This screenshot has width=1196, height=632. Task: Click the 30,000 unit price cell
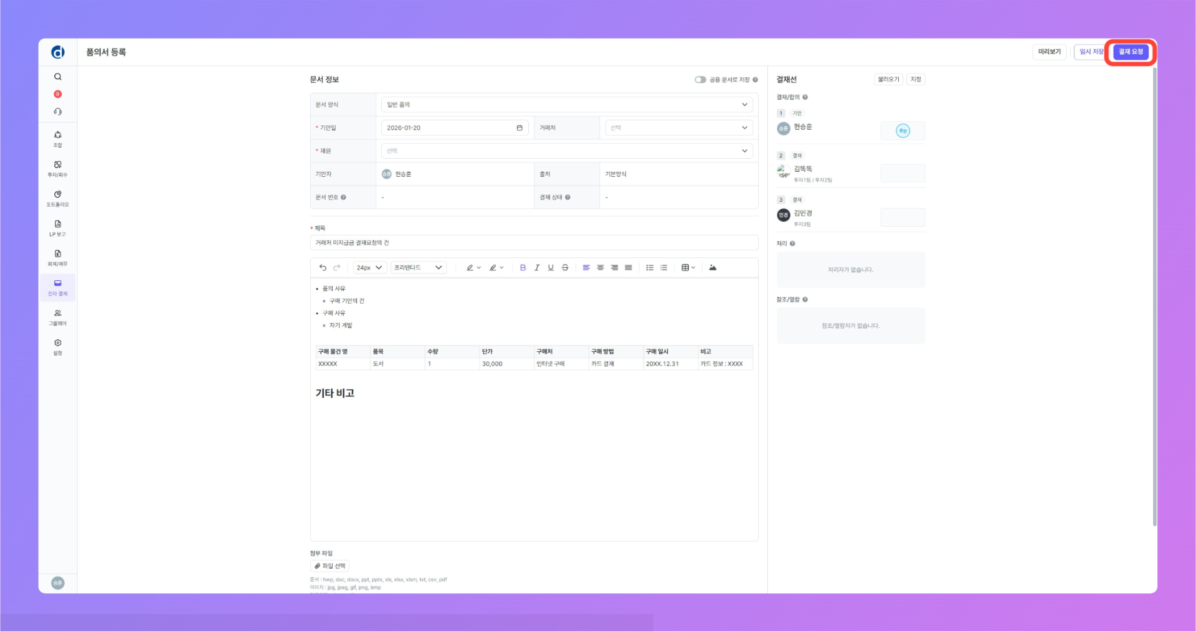[x=506, y=364]
